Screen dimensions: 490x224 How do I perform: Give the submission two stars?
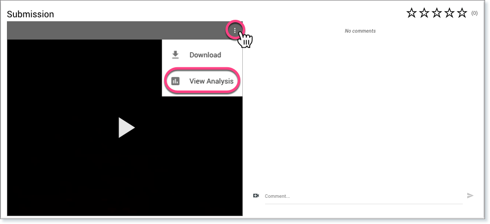[424, 13]
